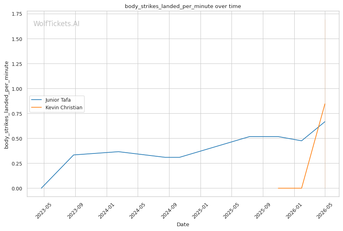Click the 1.75 y-axis tick label

point(17,14)
